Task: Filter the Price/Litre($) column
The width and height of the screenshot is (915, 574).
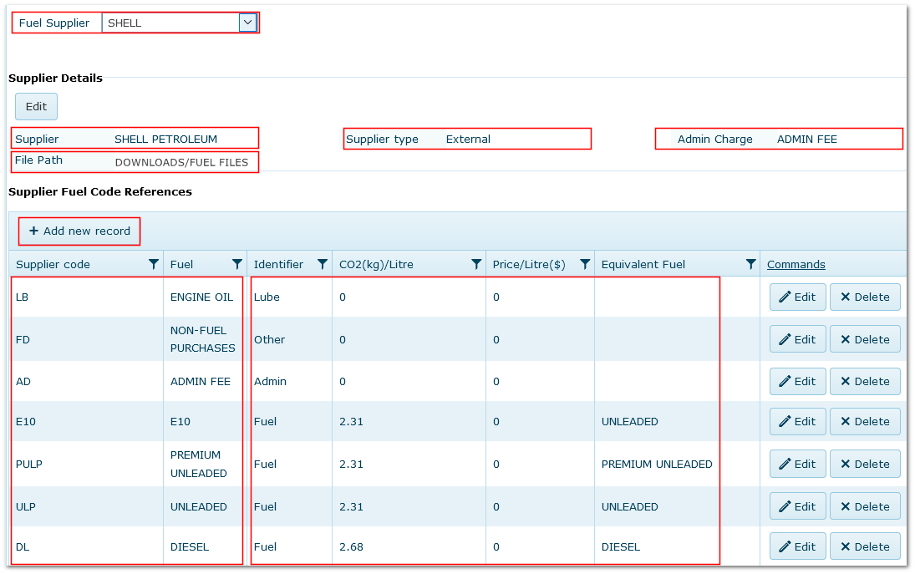Action: click(x=585, y=264)
